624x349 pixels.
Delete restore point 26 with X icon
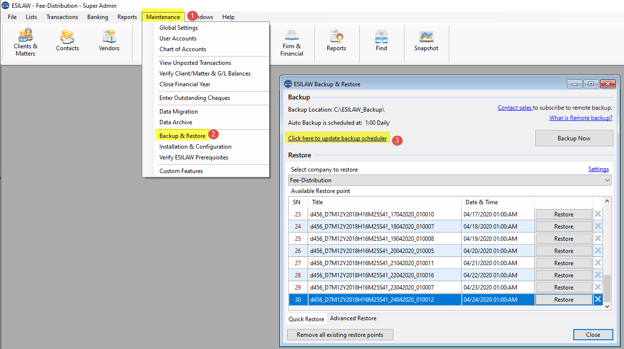(598, 251)
